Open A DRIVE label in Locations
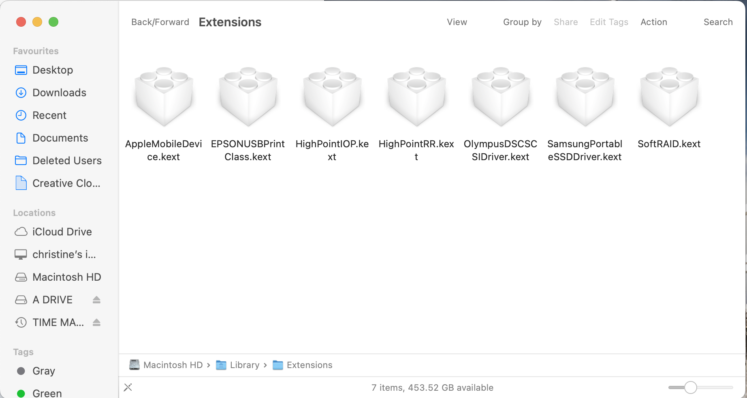 click(x=53, y=300)
